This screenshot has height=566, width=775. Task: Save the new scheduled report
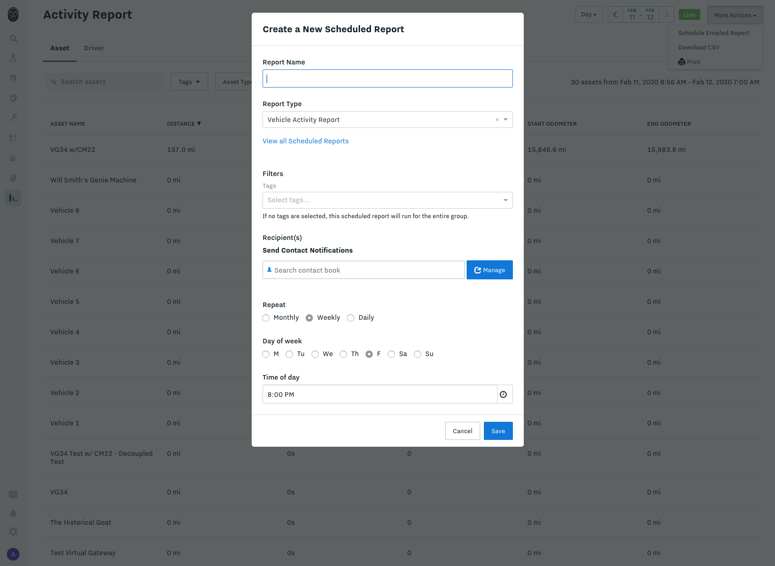click(498, 430)
